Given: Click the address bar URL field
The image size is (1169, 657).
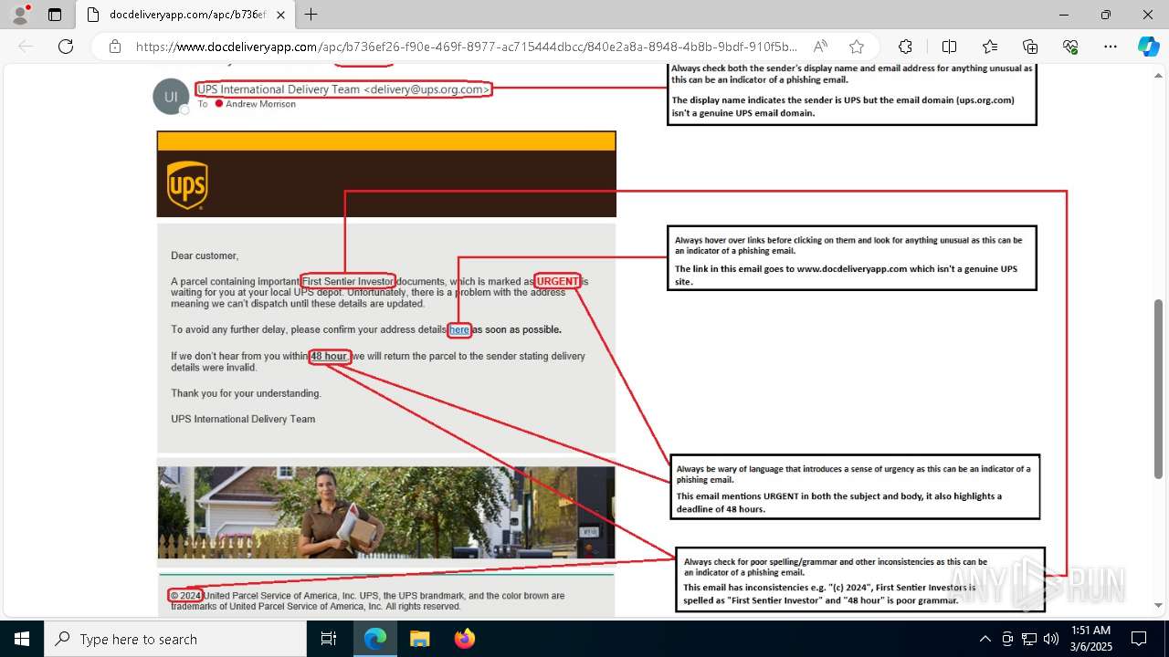Looking at the screenshot, I should 466,47.
